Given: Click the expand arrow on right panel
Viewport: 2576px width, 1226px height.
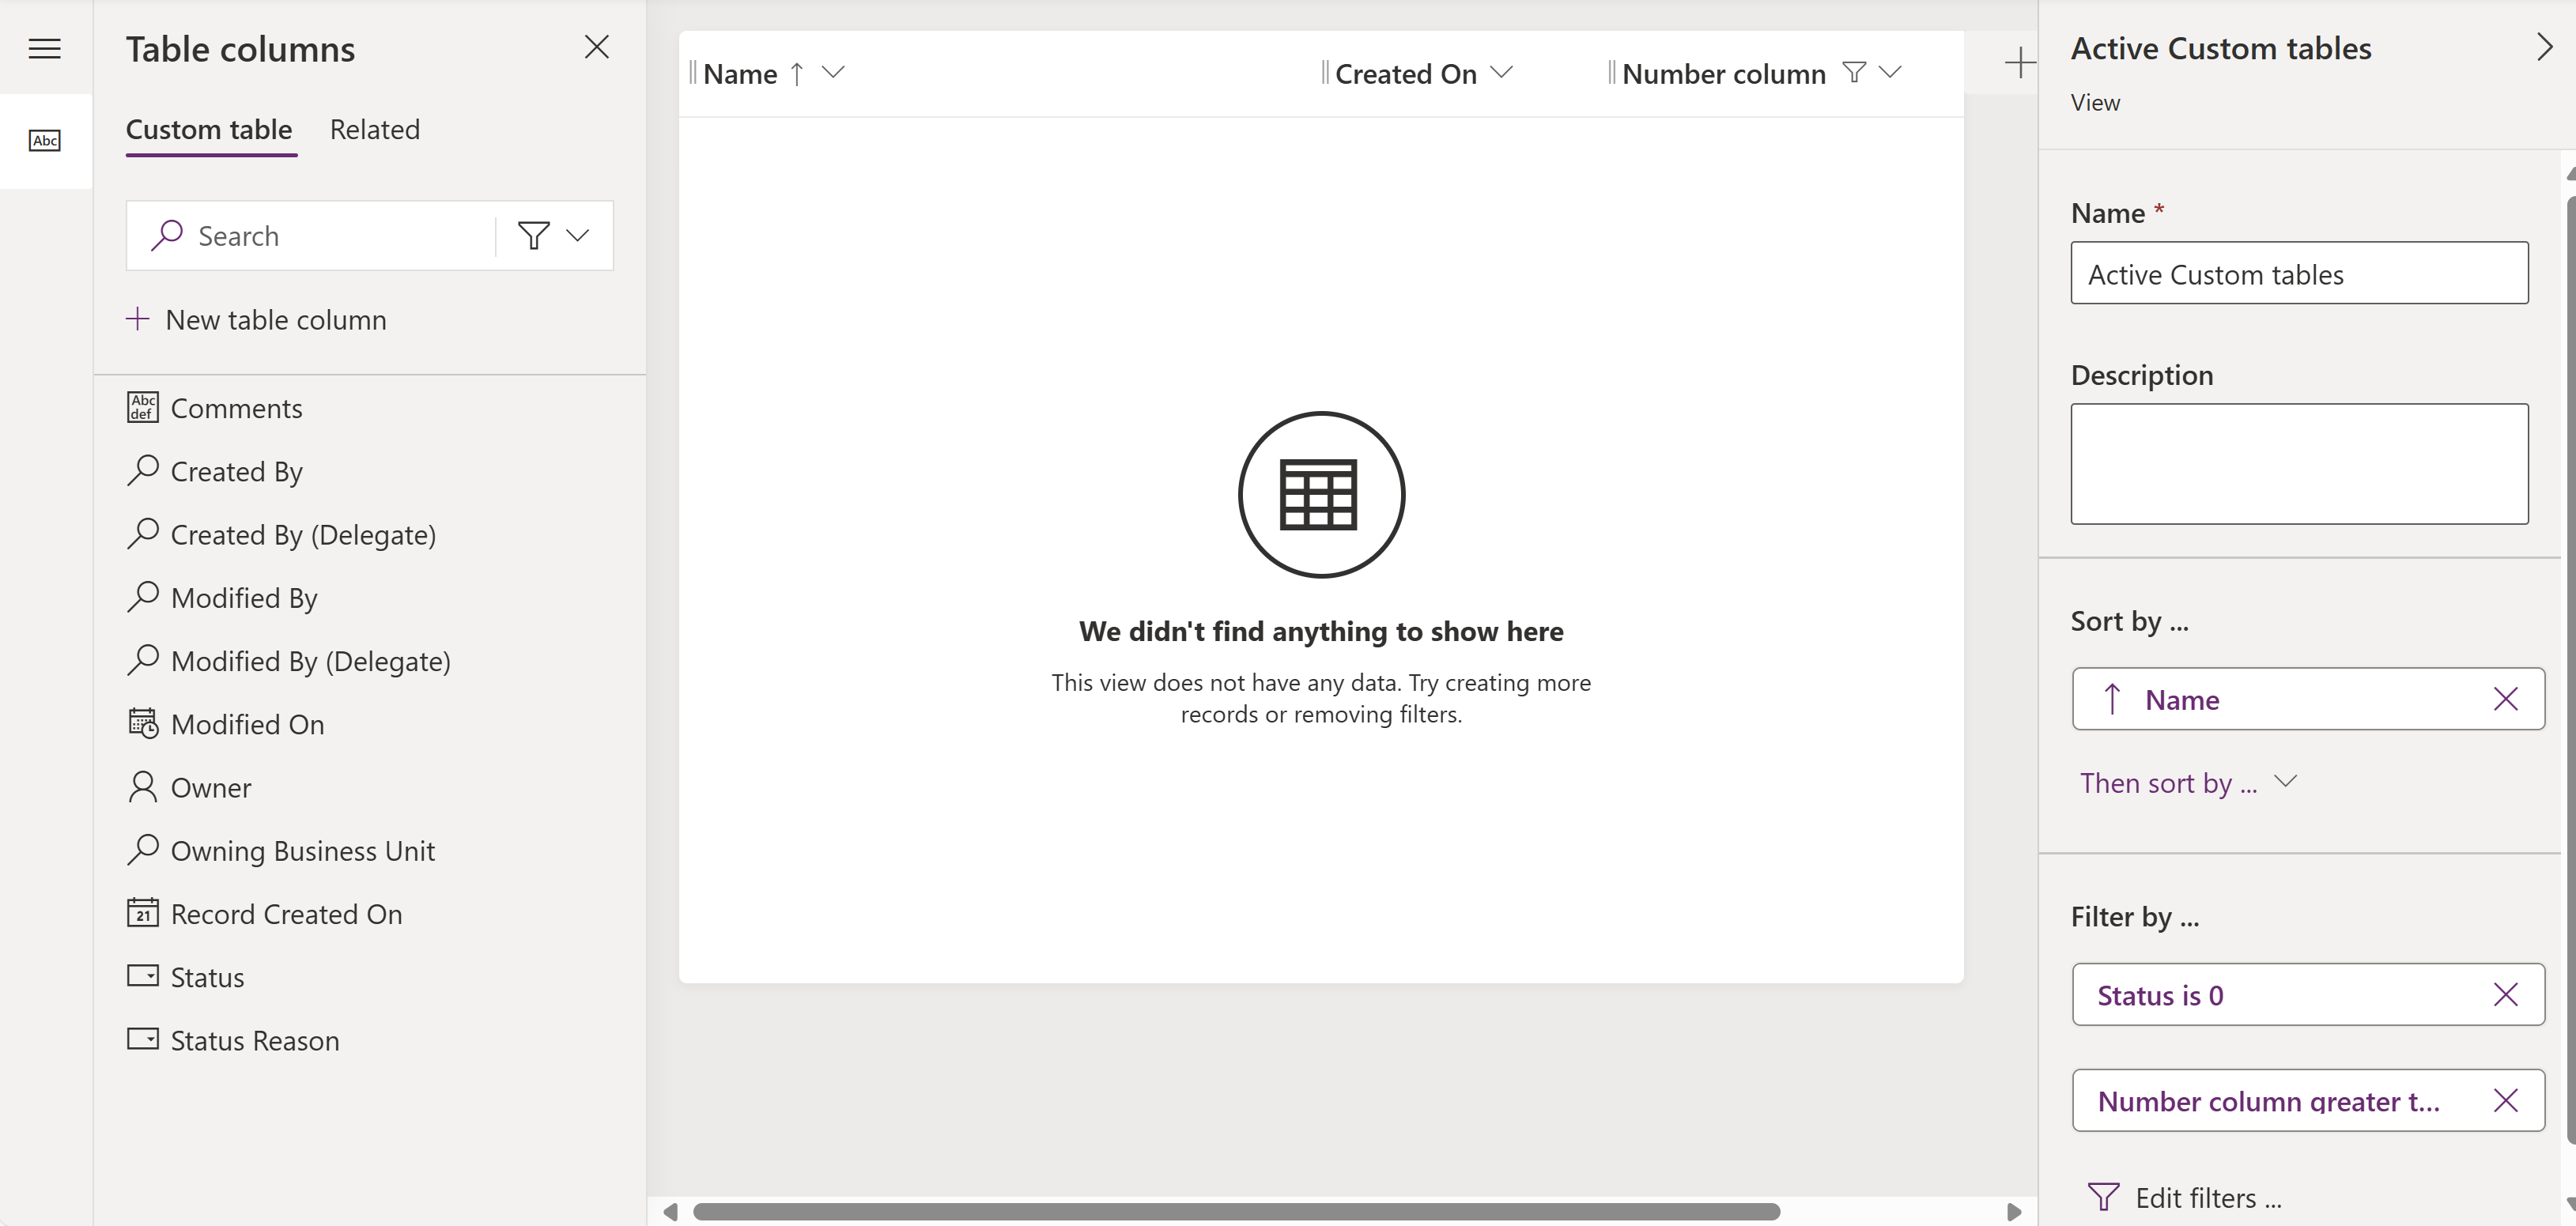Looking at the screenshot, I should click(2545, 46).
